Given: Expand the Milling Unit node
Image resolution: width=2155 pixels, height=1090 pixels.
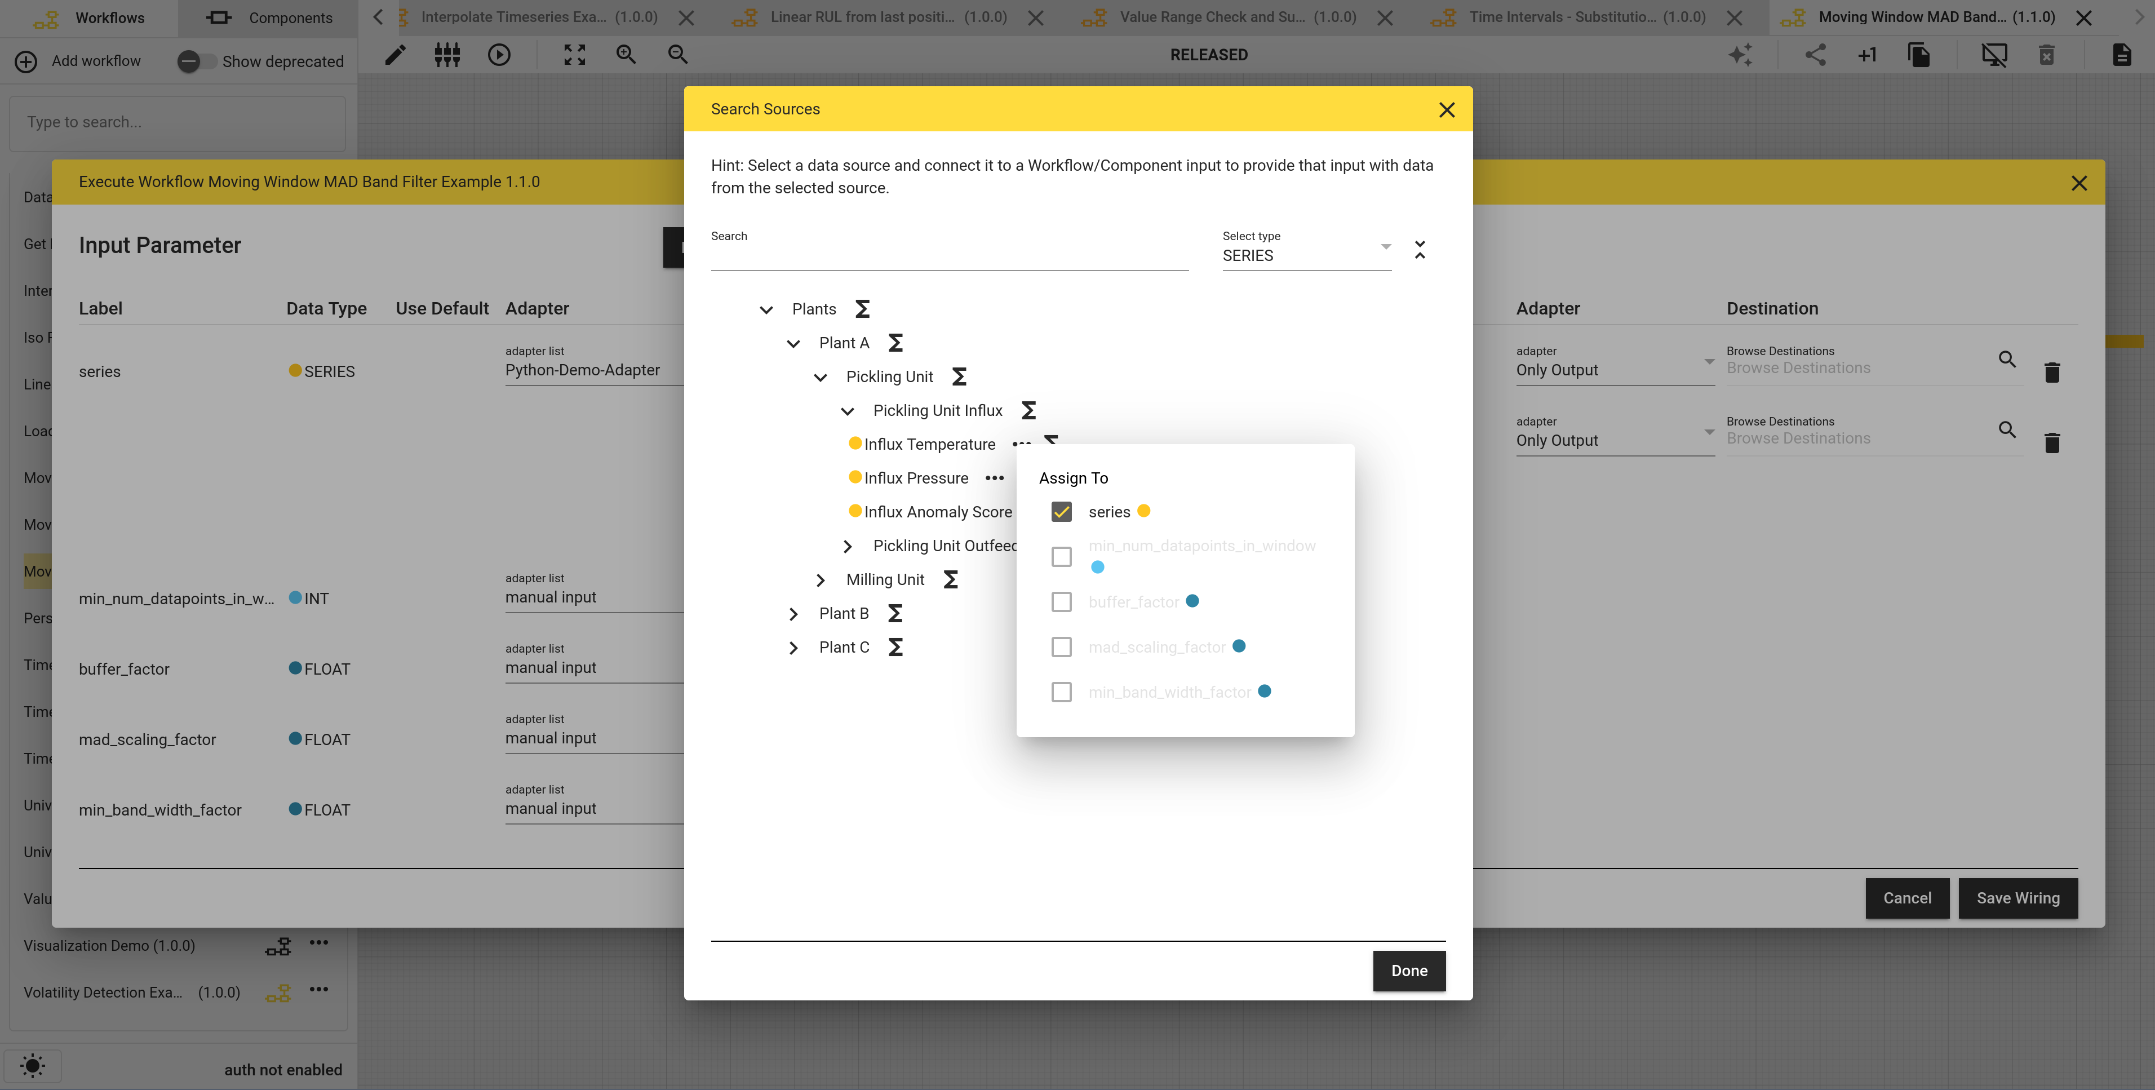Looking at the screenshot, I should coord(821,581).
